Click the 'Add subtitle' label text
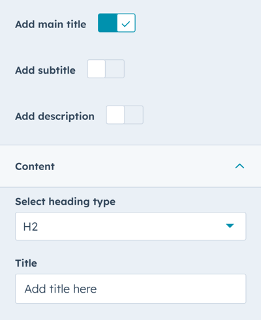The width and height of the screenshot is (261, 320). point(45,70)
